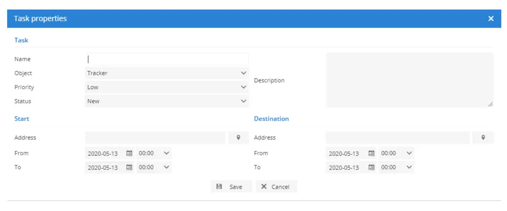Click the Destination Address input field

[x=398, y=138]
